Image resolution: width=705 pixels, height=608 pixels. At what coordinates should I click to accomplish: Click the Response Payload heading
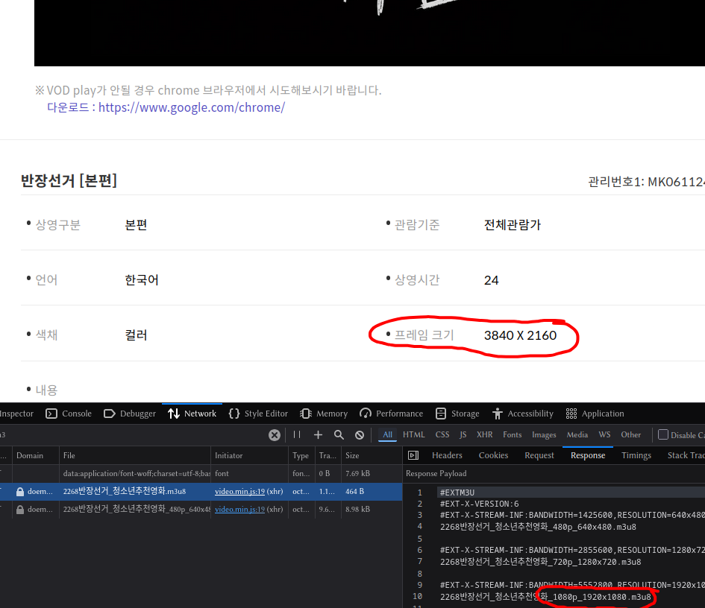436,474
